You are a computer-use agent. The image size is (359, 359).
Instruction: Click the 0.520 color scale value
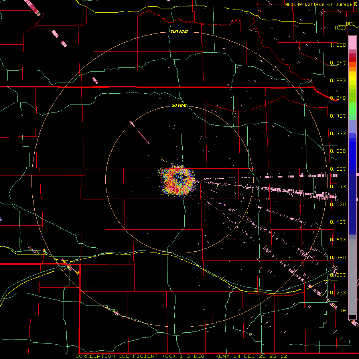click(338, 205)
